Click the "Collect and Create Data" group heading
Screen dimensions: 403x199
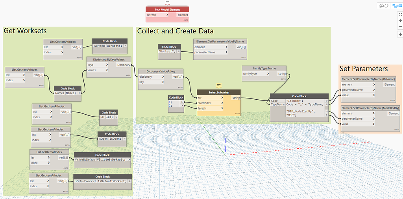click(175, 31)
